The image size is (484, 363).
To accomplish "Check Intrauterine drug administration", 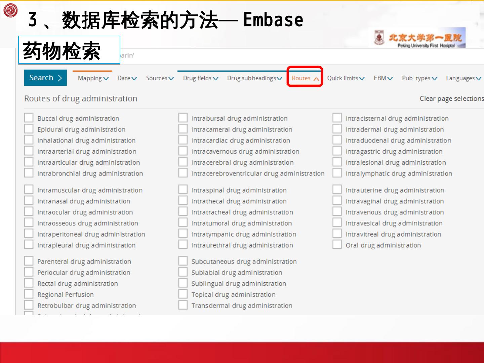I will coord(337,190).
